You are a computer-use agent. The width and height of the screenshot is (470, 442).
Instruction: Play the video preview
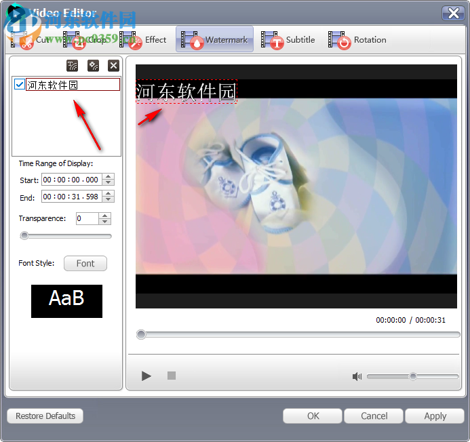tap(146, 376)
